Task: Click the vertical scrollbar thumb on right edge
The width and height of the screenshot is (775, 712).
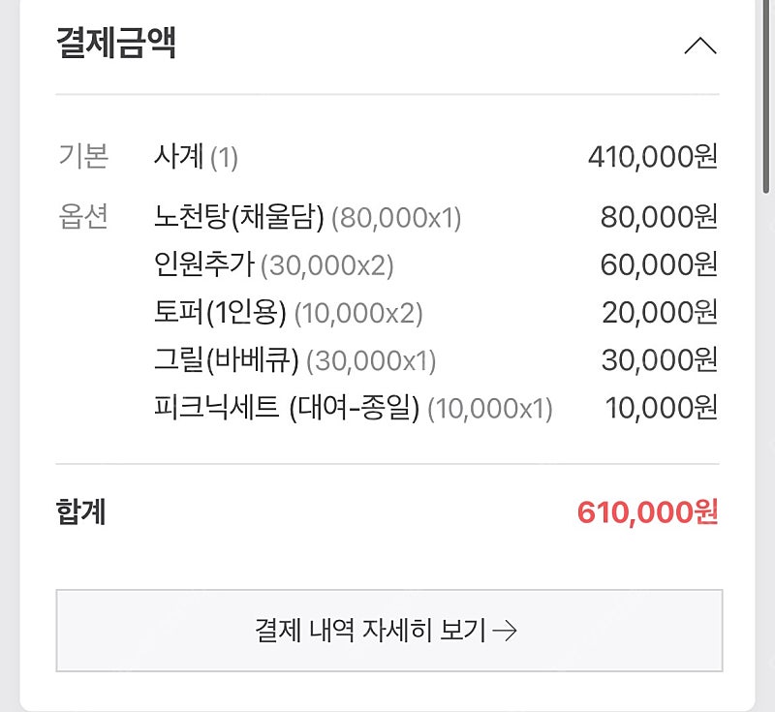Action: (x=766, y=96)
